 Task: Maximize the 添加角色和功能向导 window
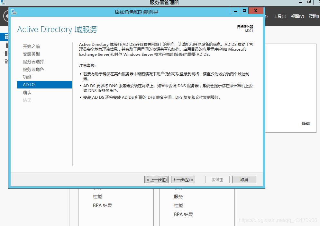(x=244, y=11)
